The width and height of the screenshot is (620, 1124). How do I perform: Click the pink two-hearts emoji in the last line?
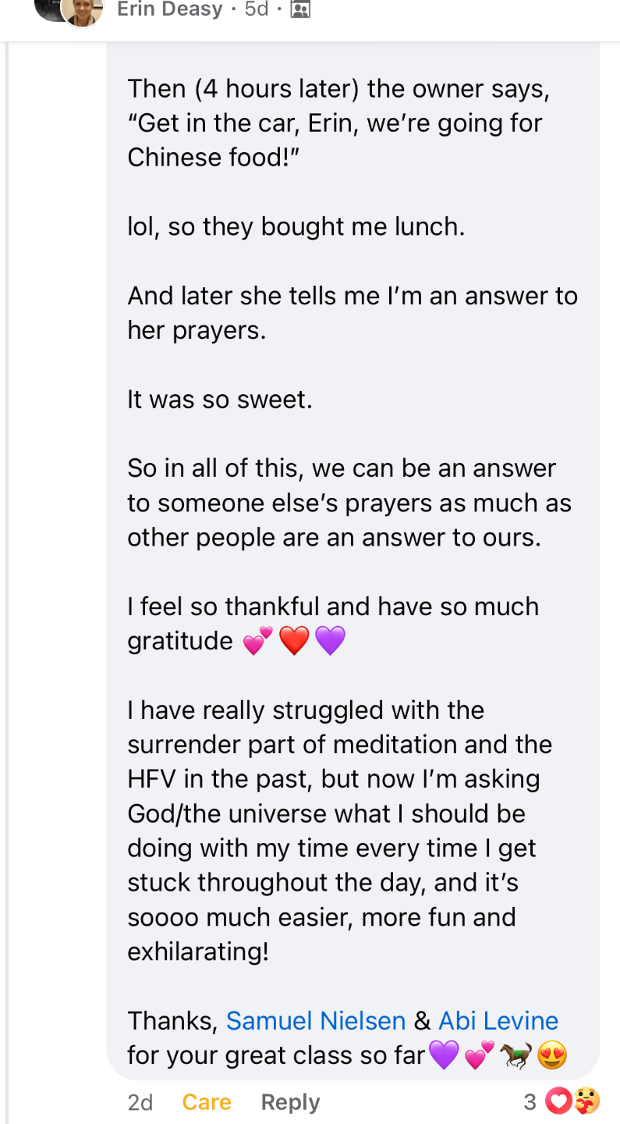pos(480,1056)
